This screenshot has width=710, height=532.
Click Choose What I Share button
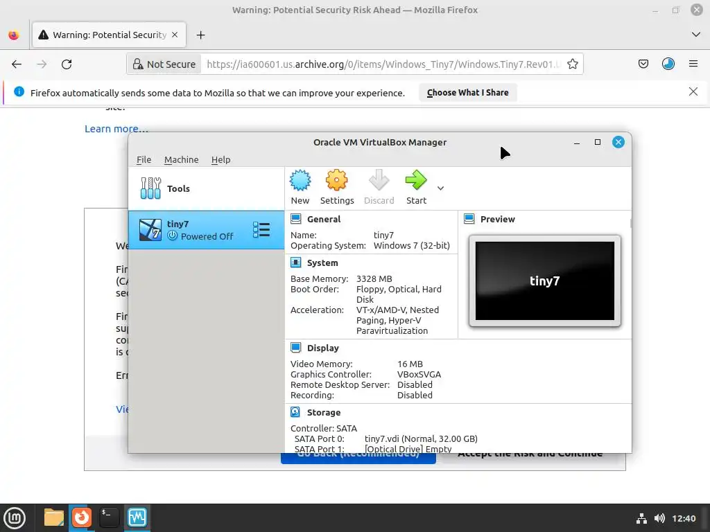(468, 93)
